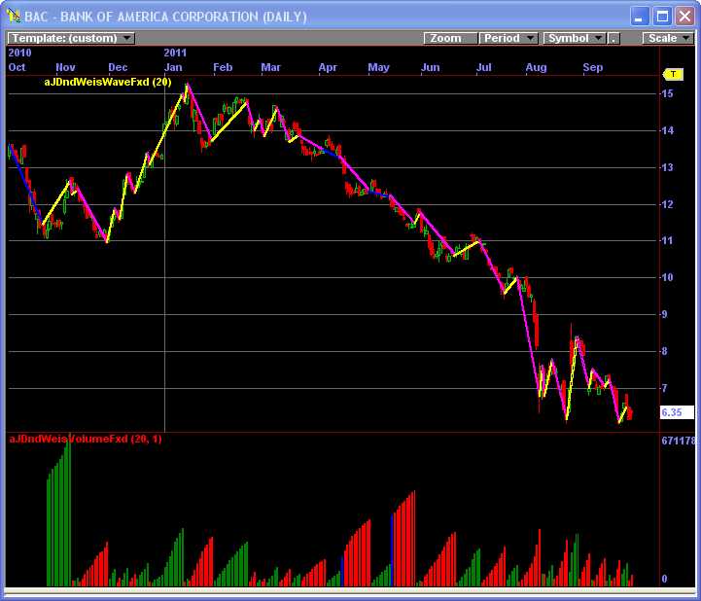
Task: Click the 15 price level on scale
Action: pos(668,93)
